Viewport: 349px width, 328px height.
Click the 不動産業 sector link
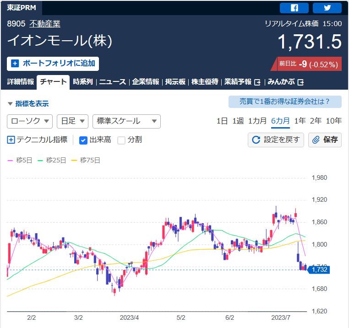(x=45, y=24)
